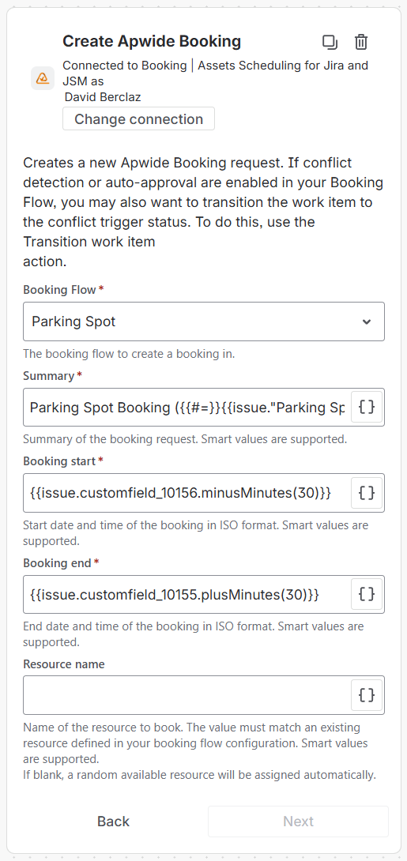This screenshot has width=407, height=861.
Task: Click the Apwide app logo icon
Action: click(43, 78)
